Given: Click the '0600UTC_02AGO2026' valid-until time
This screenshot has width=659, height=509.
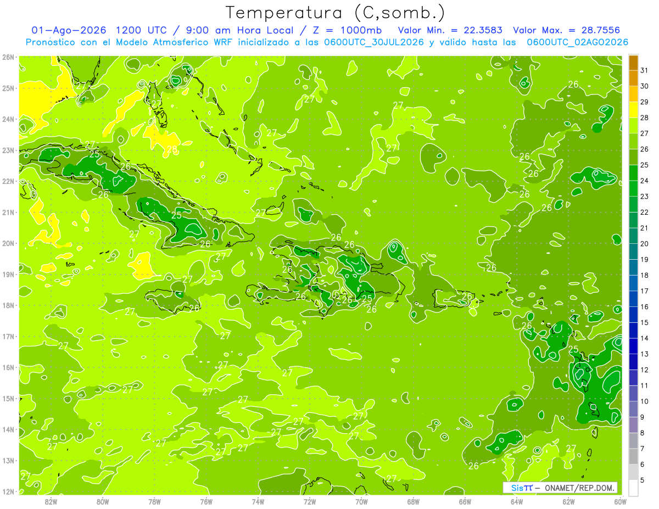Looking at the screenshot, I should point(577,42).
